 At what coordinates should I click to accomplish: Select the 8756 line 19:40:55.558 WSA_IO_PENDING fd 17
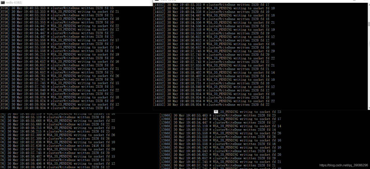coord(59,40)
